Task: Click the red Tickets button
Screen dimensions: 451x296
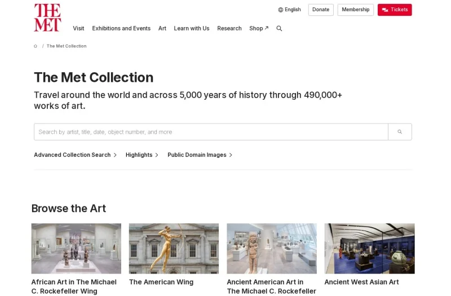Action: pos(395,10)
